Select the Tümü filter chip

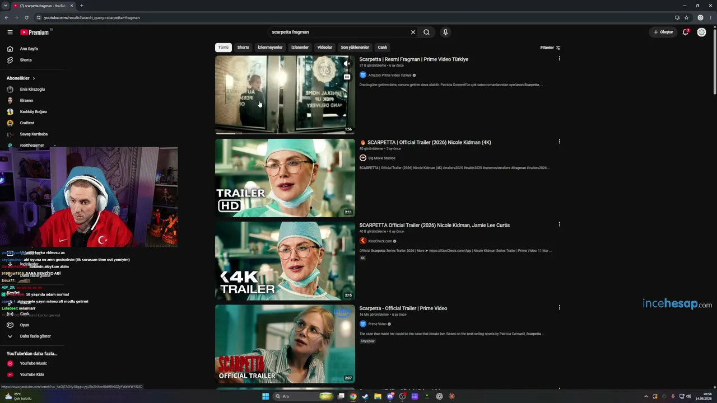click(x=224, y=48)
